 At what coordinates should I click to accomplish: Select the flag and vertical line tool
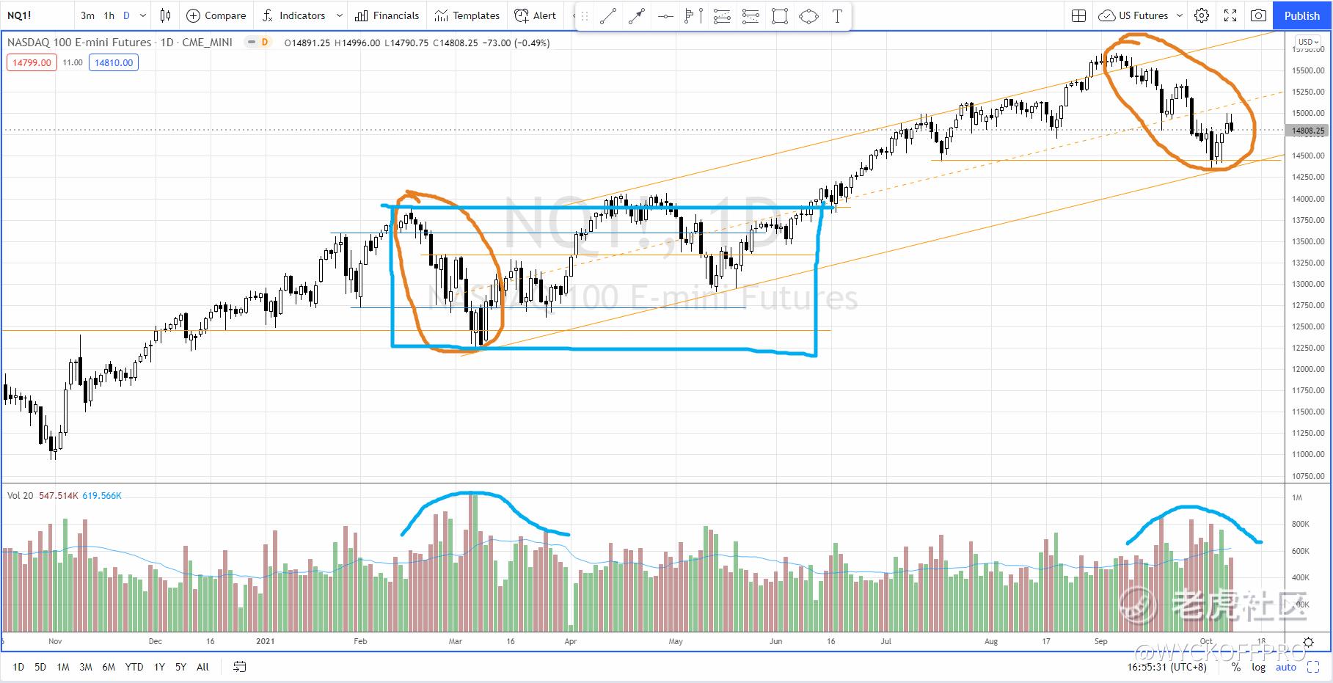tap(693, 16)
